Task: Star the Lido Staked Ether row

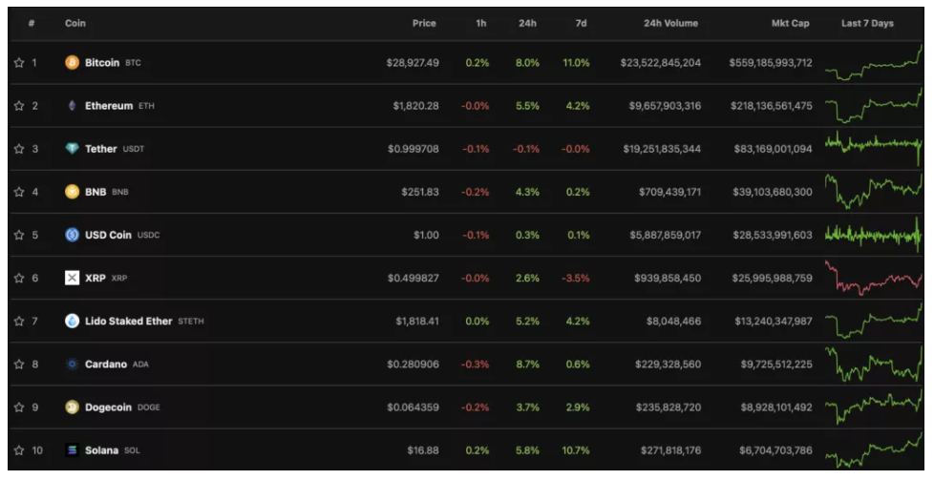Action: click(x=18, y=322)
